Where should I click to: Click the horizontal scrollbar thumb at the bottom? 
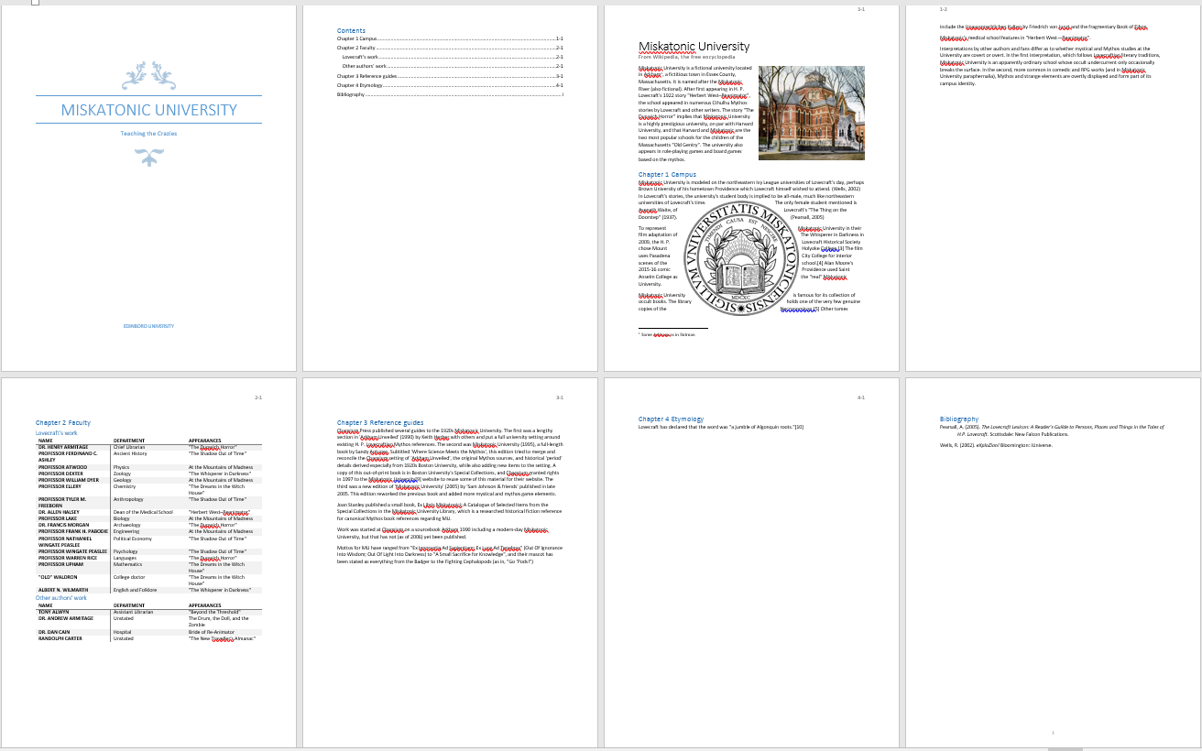(1065, 748)
